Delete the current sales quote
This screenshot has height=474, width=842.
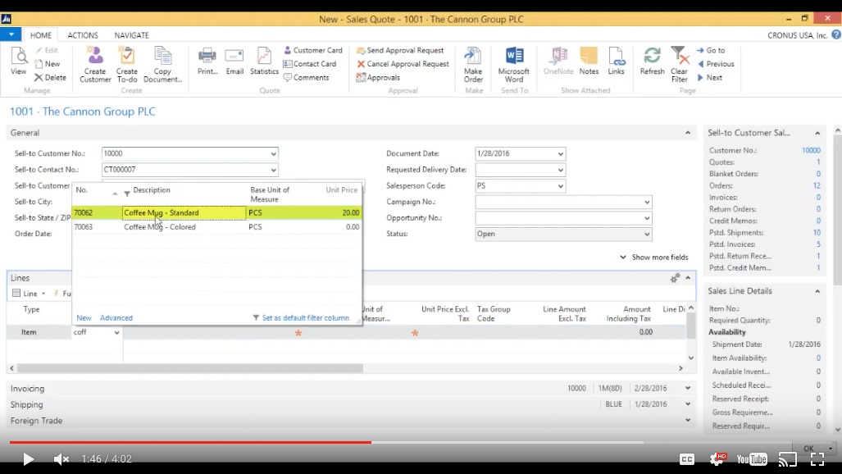[50, 78]
